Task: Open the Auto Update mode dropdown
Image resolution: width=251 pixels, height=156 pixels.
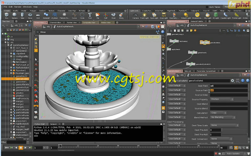Action: point(236,154)
